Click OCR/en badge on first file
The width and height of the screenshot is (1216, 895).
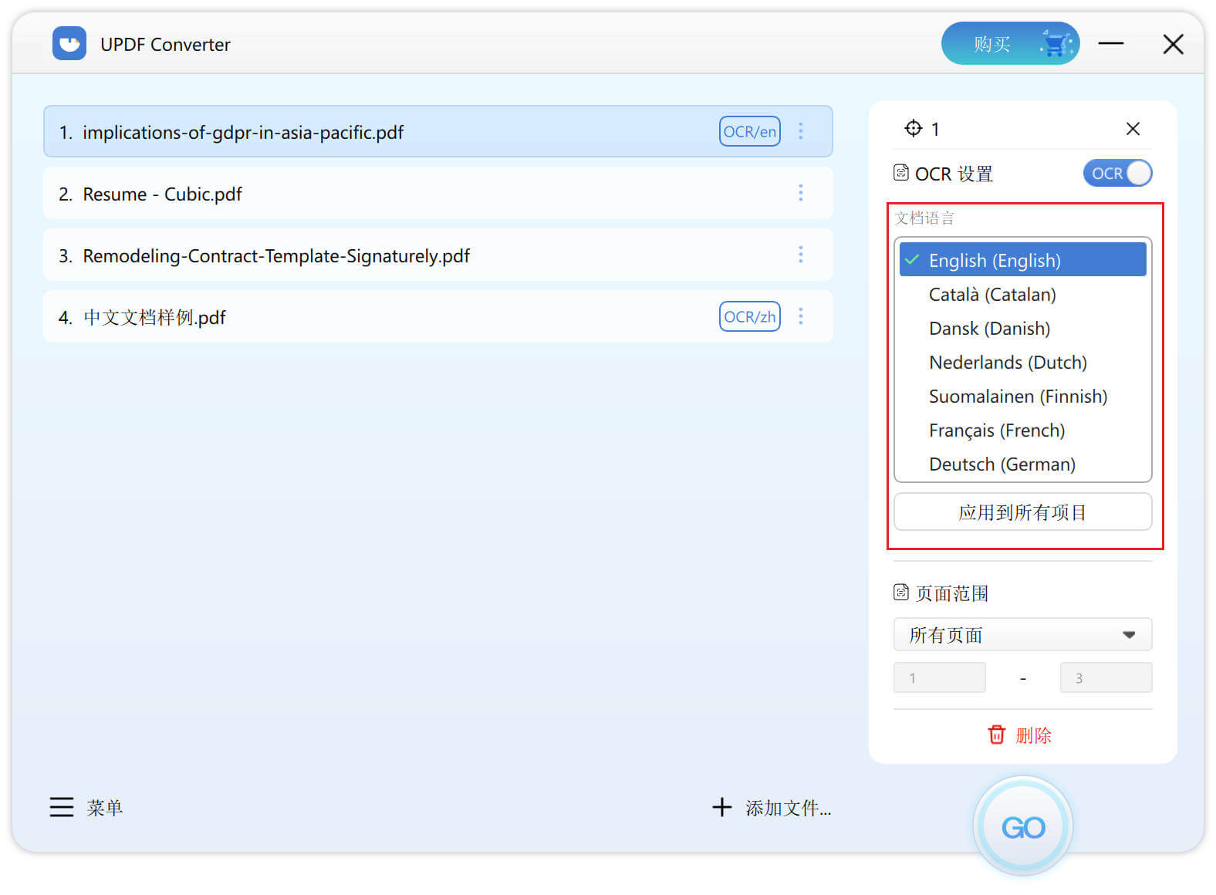coord(749,131)
